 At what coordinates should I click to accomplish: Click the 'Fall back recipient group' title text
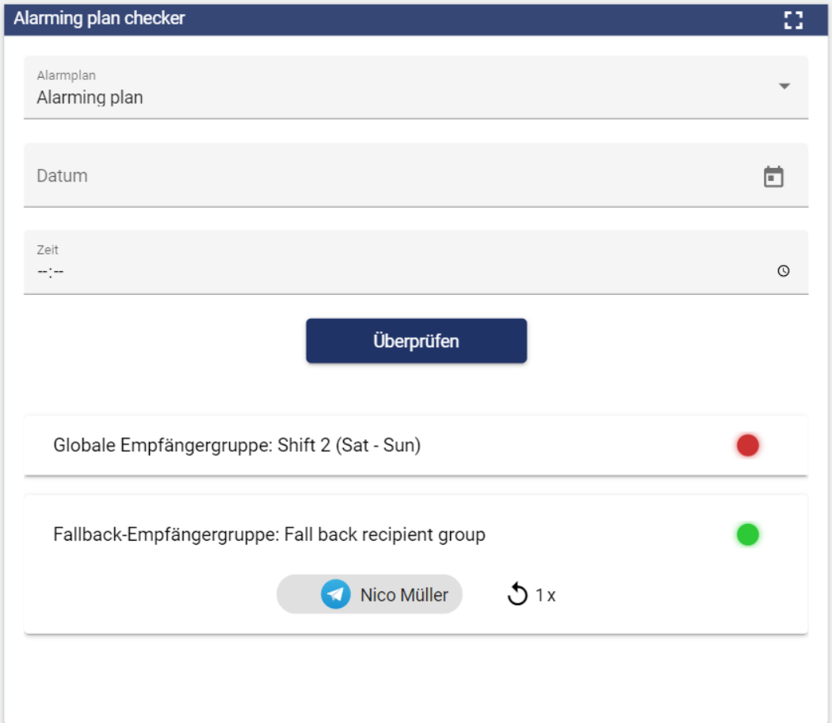pos(384,535)
